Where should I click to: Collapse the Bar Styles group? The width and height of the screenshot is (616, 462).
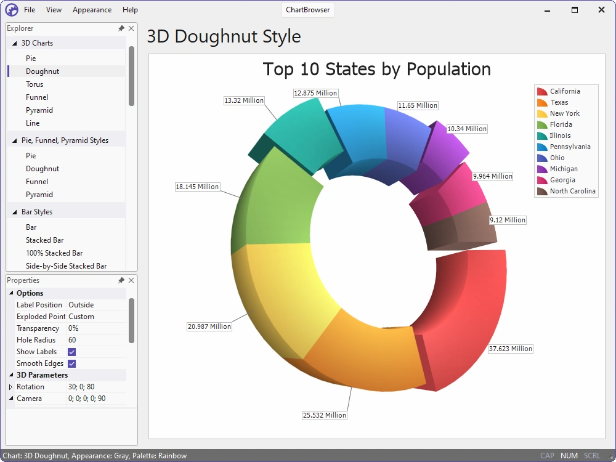click(x=15, y=212)
